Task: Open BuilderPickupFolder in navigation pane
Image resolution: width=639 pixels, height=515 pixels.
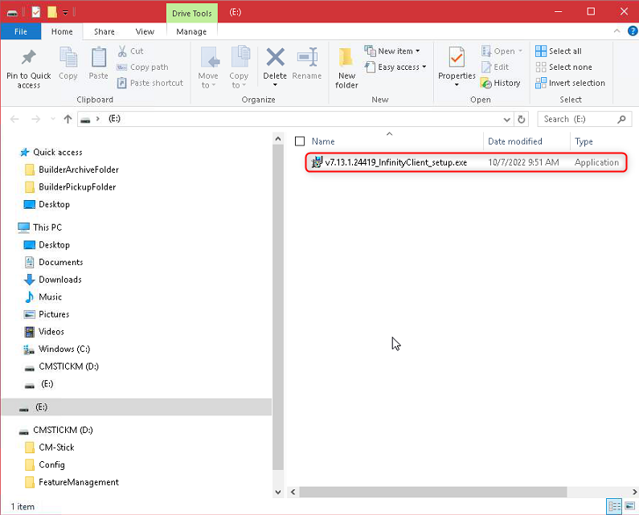Action: [x=77, y=187]
